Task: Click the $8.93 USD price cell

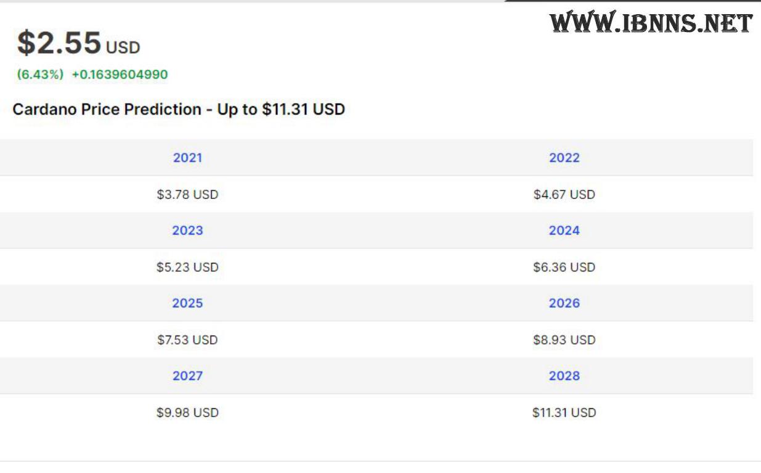Action: tap(564, 340)
